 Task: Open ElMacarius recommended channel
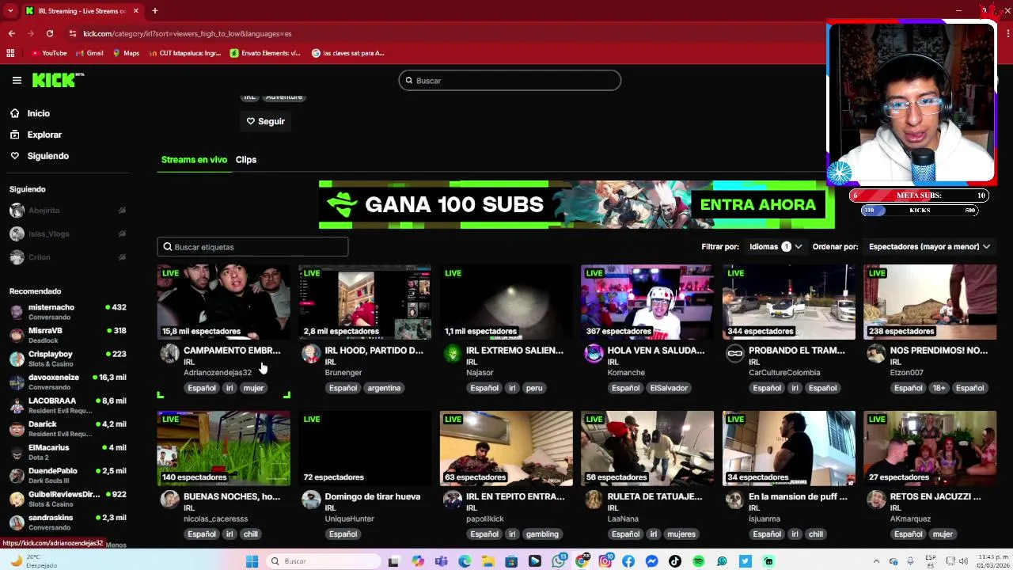[67, 453]
